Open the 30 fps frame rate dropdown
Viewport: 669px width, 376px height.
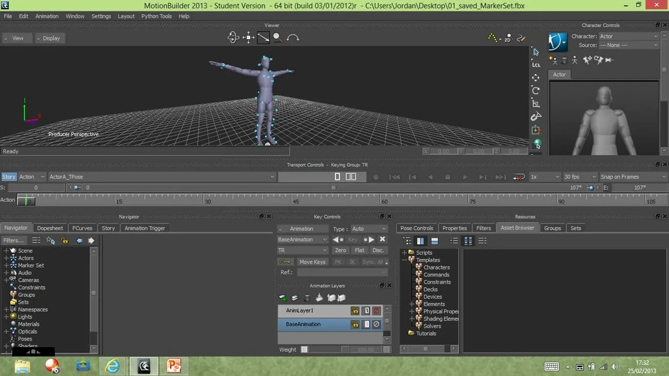pos(580,177)
